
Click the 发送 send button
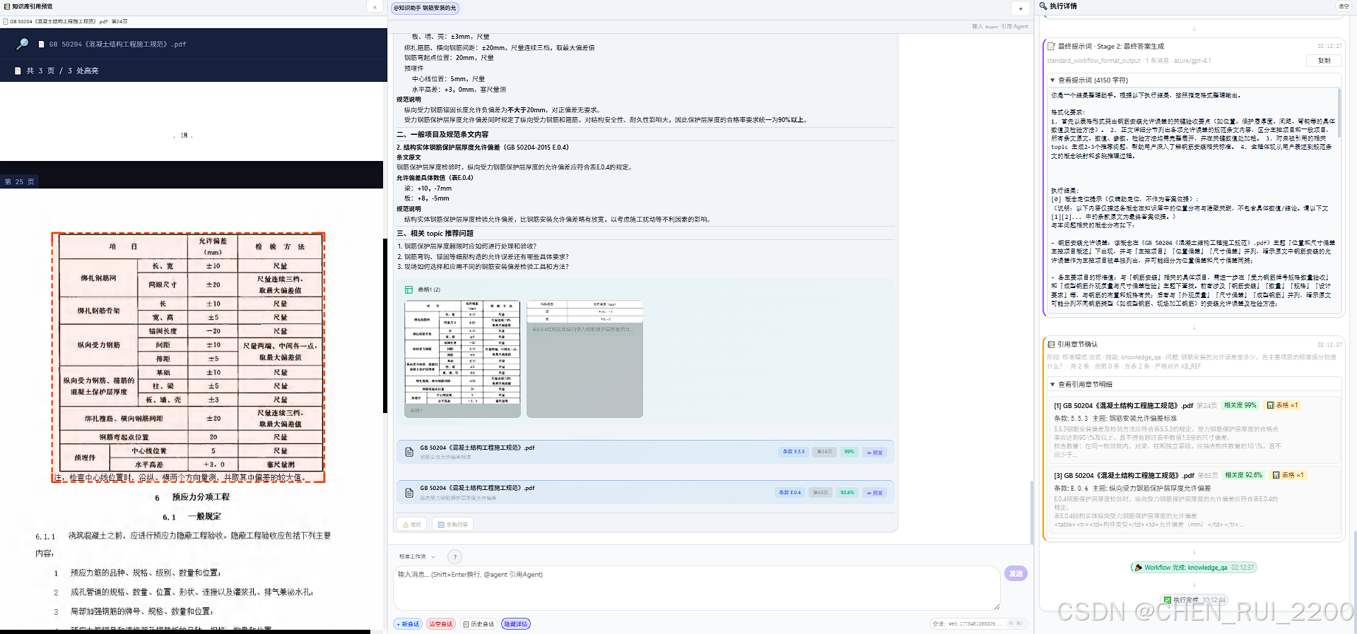(x=1016, y=573)
